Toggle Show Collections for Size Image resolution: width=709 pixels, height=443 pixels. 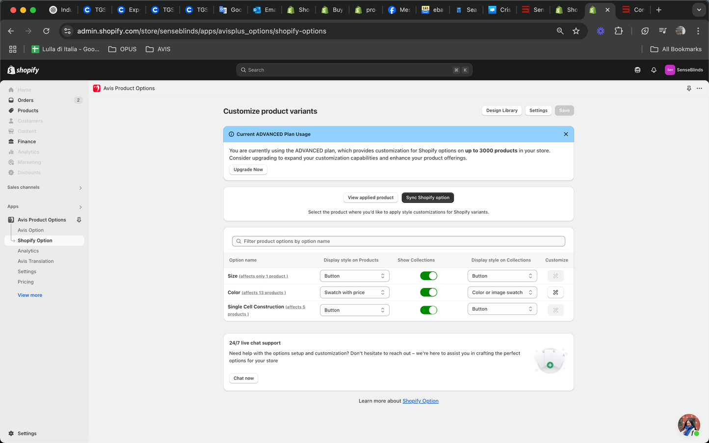[x=428, y=276]
